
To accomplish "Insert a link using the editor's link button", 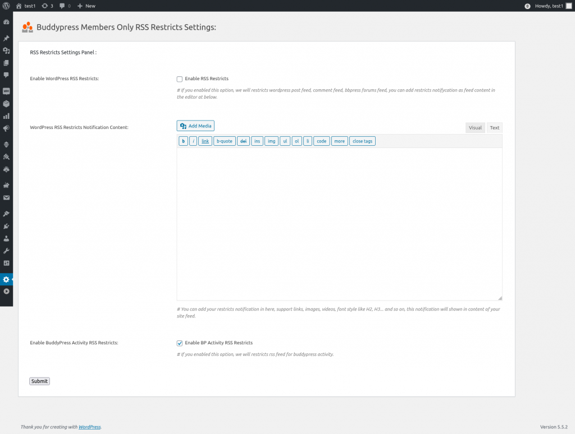I will (205, 141).
